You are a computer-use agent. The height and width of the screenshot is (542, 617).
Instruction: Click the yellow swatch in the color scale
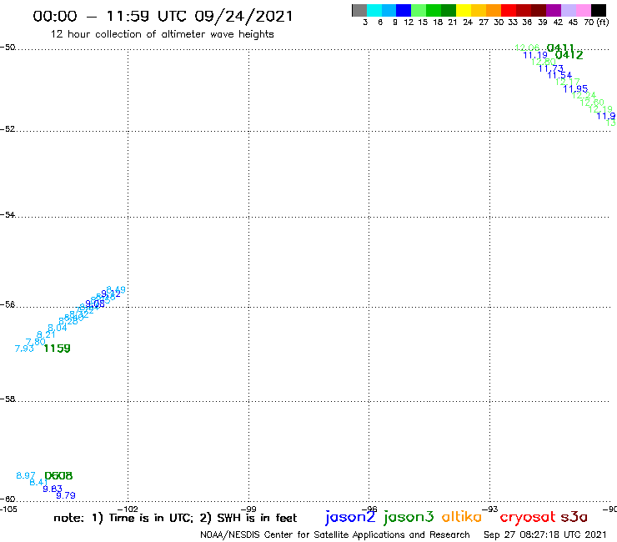464,10
